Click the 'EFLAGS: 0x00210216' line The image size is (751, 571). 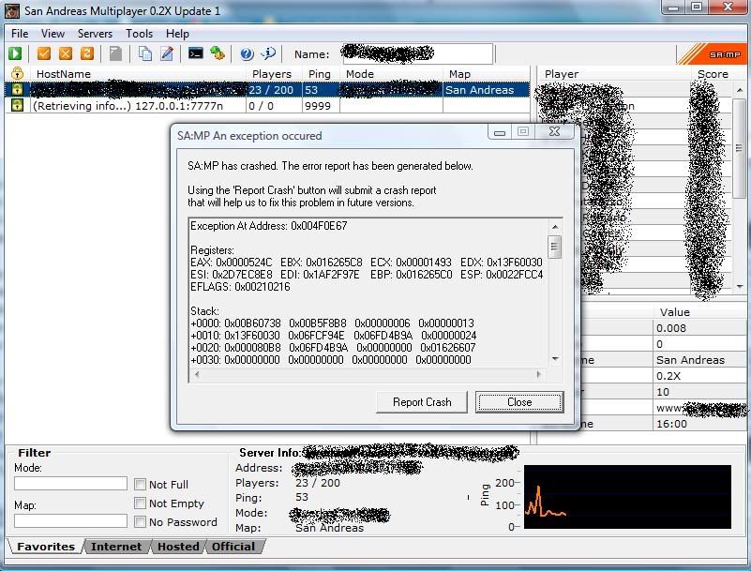pyautogui.click(x=240, y=287)
